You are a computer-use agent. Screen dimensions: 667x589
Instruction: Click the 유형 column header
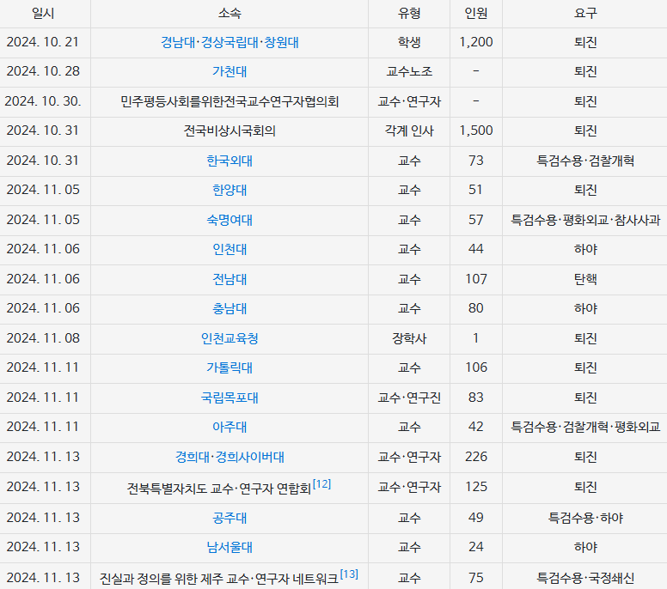(409, 14)
